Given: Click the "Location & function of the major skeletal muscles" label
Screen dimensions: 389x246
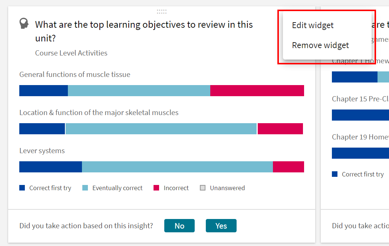Looking at the screenshot, I should coord(99,112).
